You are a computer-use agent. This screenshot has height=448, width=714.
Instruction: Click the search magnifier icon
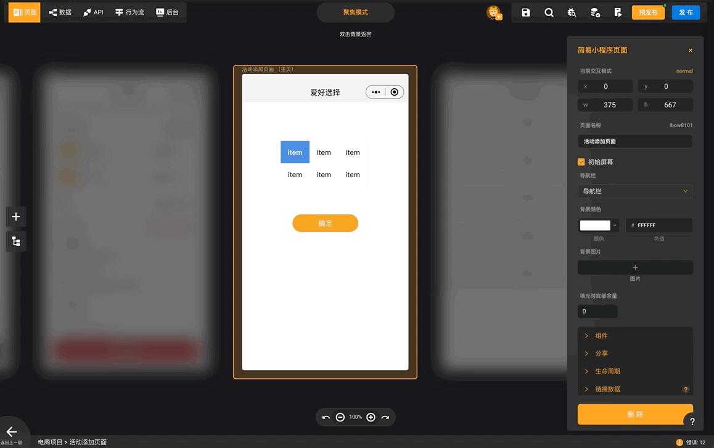(549, 12)
